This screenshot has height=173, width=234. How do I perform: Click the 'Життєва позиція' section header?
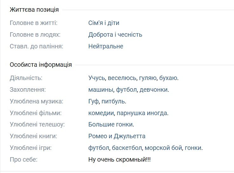coord(34,10)
